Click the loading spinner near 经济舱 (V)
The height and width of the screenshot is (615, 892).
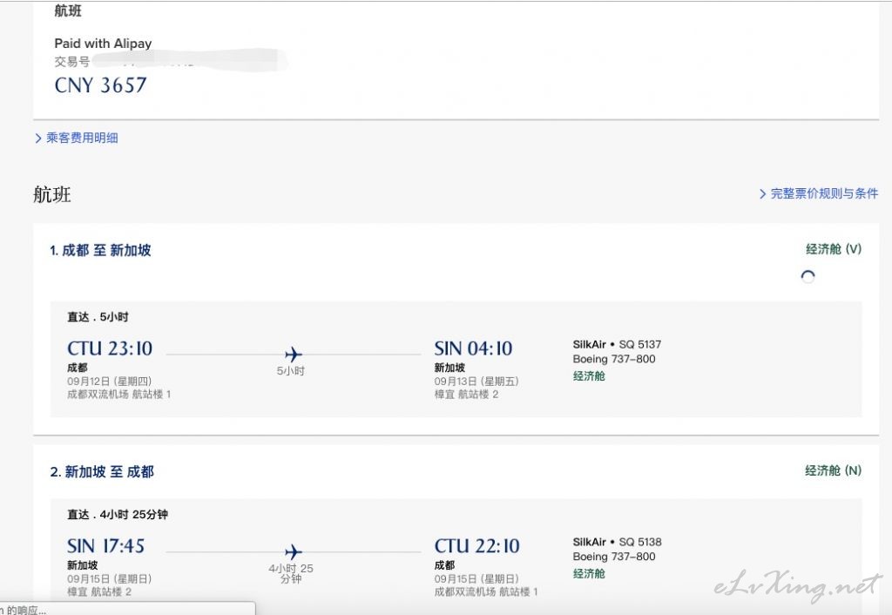coord(808,277)
